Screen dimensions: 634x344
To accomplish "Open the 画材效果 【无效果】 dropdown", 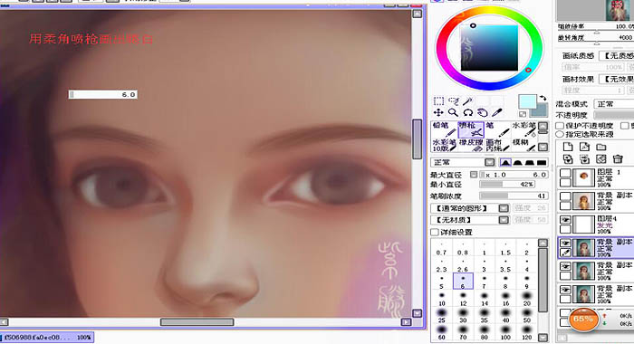I will [617, 80].
